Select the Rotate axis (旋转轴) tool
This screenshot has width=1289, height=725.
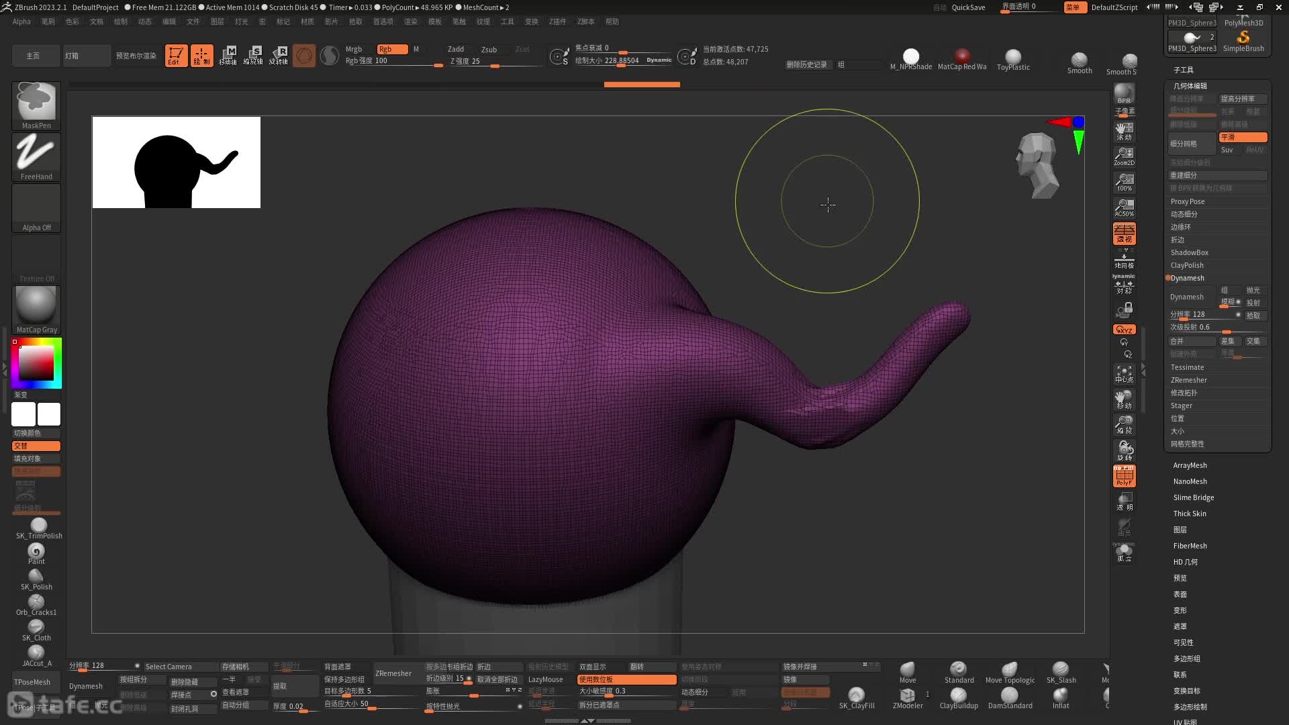[x=279, y=56]
